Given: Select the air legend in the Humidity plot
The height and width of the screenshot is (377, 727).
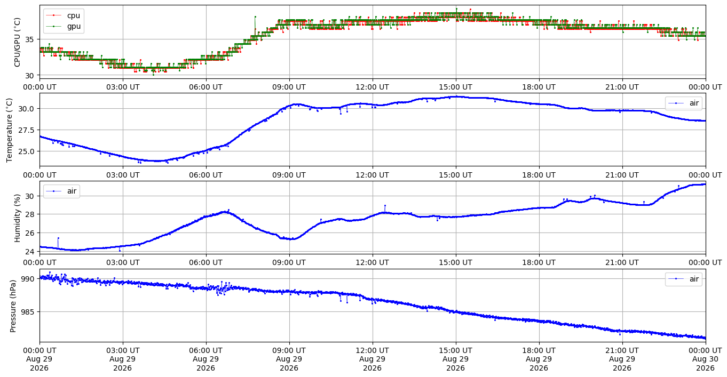Looking at the screenshot, I should (62, 191).
